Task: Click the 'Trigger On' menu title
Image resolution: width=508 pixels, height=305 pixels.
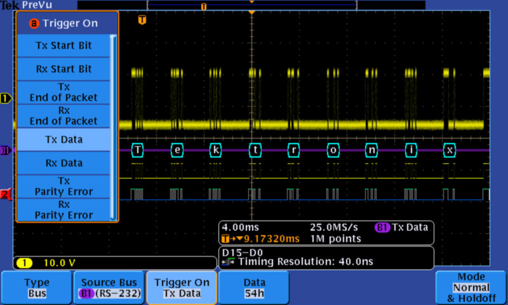Action: (70, 24)
